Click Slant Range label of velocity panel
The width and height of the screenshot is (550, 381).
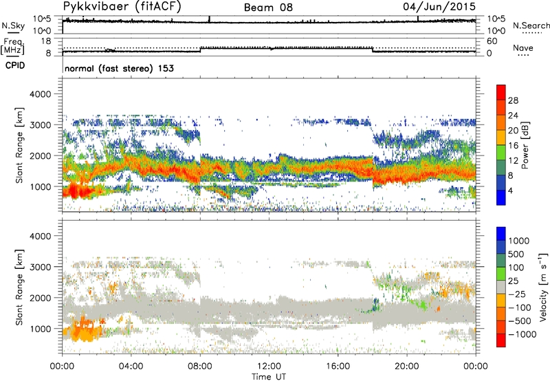pyautogui.click(x=19, y=287)
